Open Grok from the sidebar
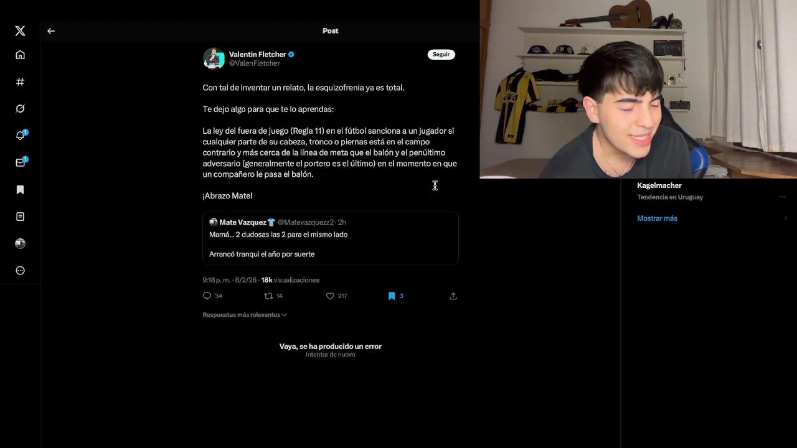Image resolution: width=797 pixels, height=448 pixels. [20, 109]
